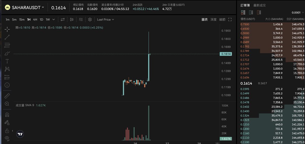Select the brush drawing tool
This screenshot has width=305, height=144.
tap(7, 53)
